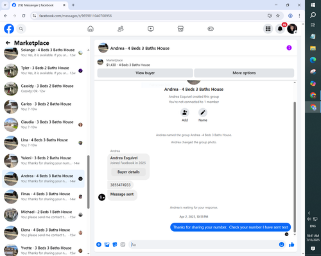
Task: Click the Name edit pencil icon
Action: pyautogui.click(x=203, y=113)
